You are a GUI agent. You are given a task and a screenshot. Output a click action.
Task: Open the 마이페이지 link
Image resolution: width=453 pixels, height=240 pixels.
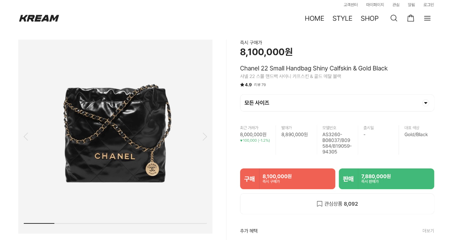pyautogui.click(x=375, y=5)
